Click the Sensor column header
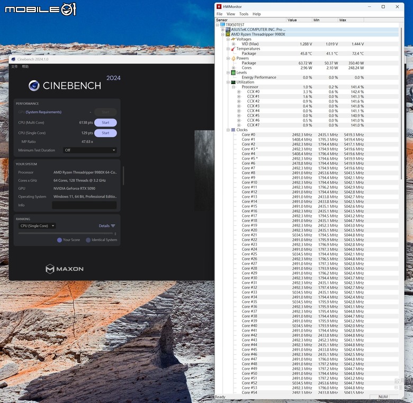The image size is (413, 403). coord(251,20)
